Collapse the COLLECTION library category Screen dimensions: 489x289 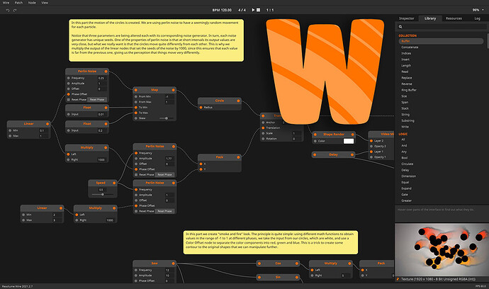point(407,35)
